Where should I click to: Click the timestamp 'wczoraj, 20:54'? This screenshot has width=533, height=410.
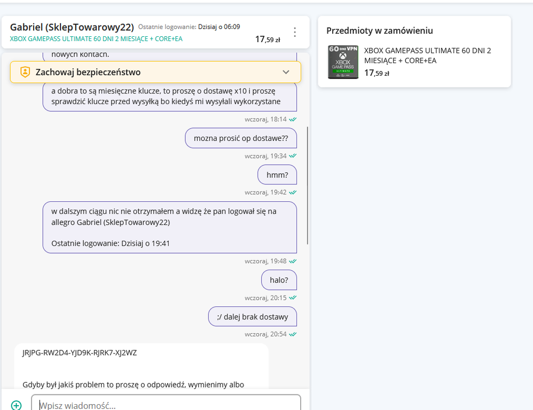[265, 334]
